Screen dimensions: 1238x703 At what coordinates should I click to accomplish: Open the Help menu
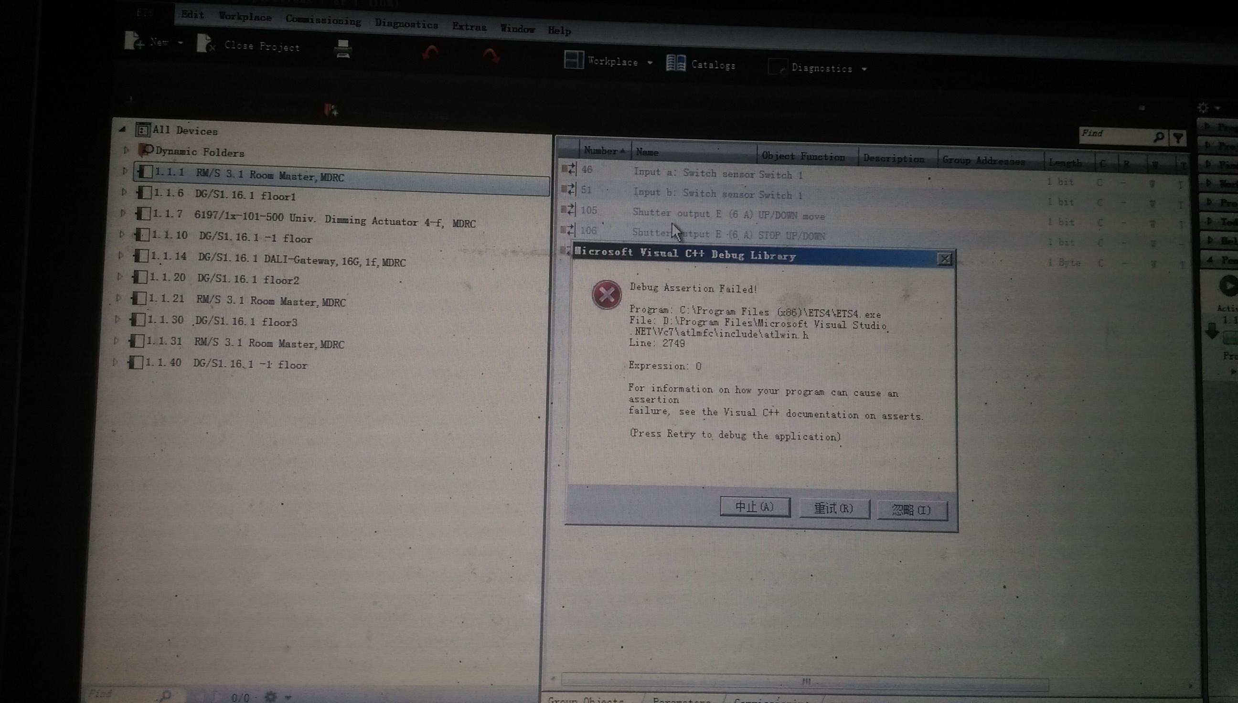click(560, 31)
